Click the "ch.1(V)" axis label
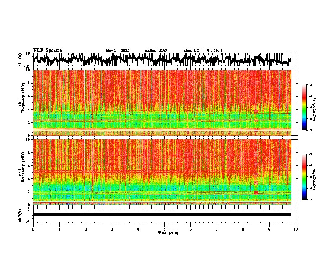This screenshot has width=333, height=257. (x=21, y=60)
